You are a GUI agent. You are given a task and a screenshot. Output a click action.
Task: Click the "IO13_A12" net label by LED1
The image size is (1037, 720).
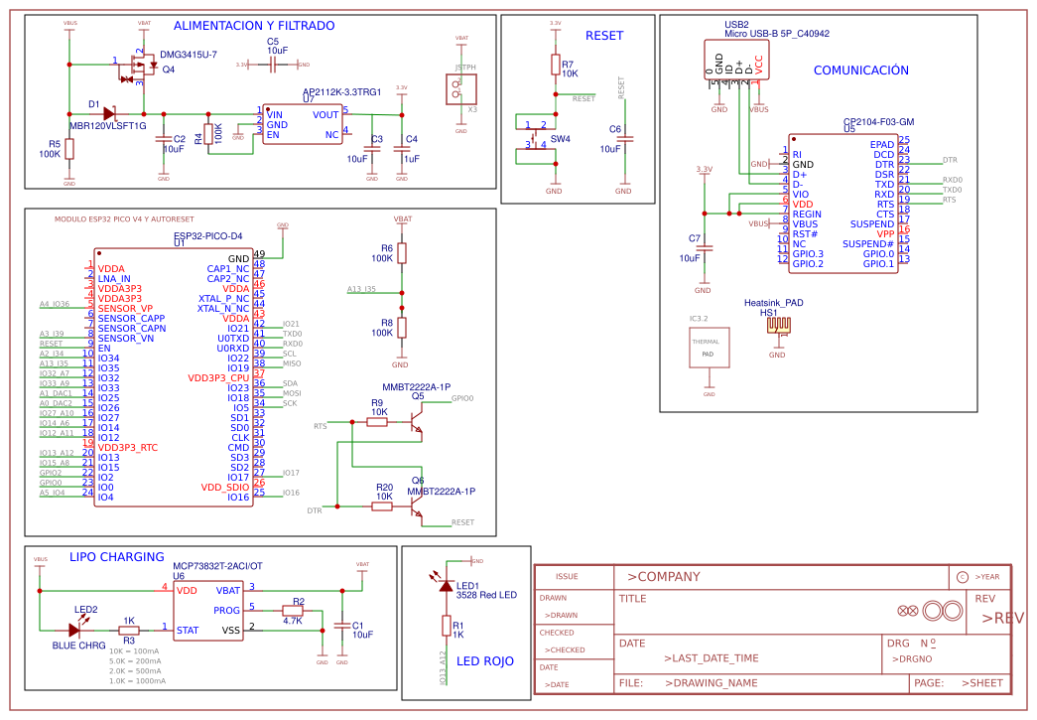click(444, 667)
